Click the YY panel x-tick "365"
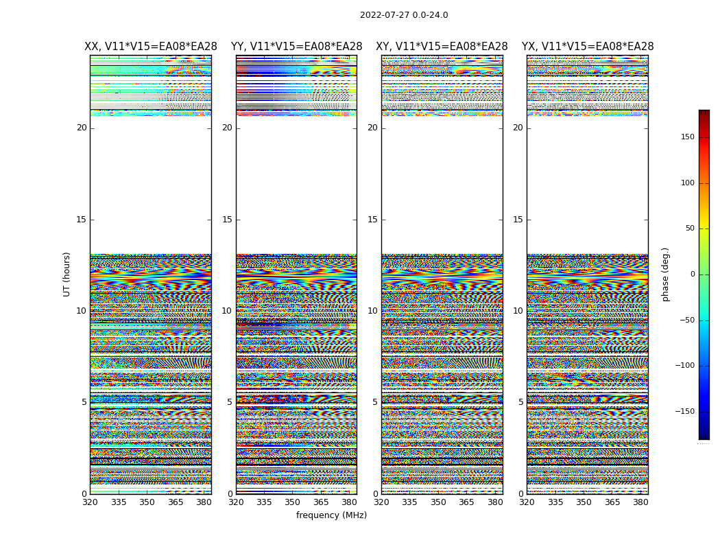Image resolution: width=720 pixels, height=549 pixels. (321, 502)
